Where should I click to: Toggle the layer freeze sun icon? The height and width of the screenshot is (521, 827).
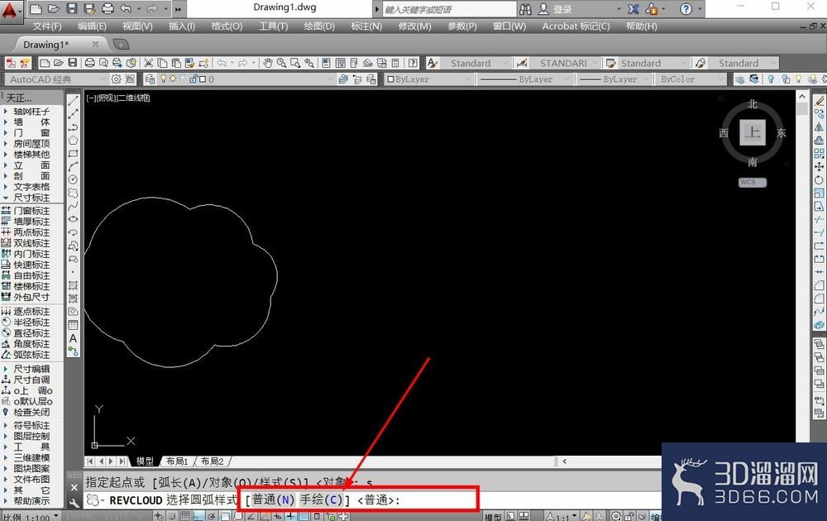[x=173, y=79]
